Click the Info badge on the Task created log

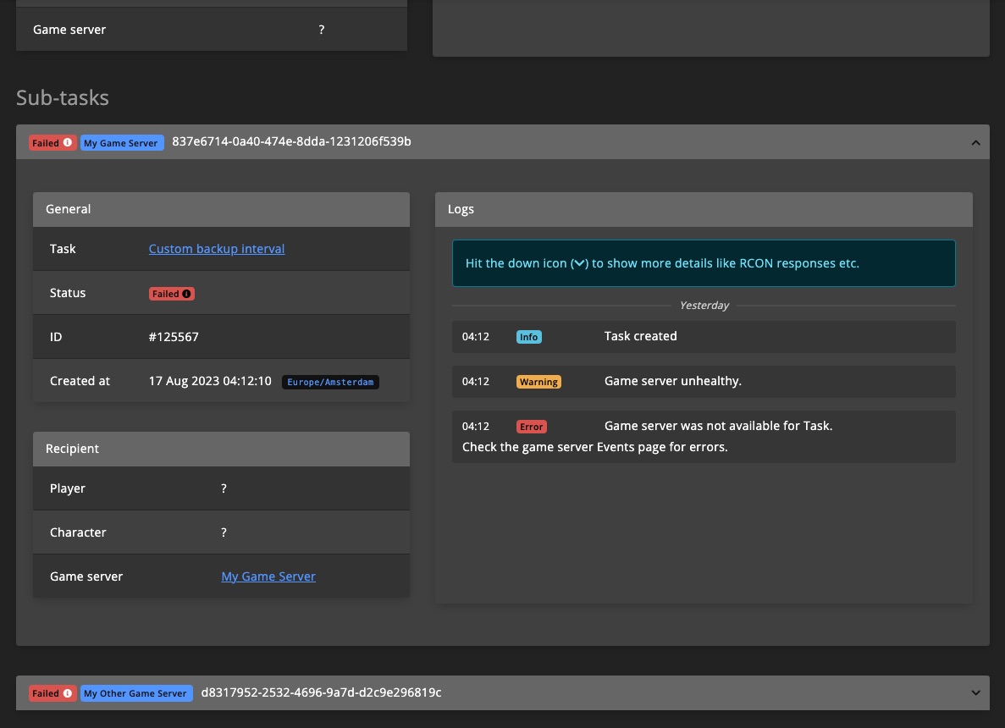coord(528,336)
